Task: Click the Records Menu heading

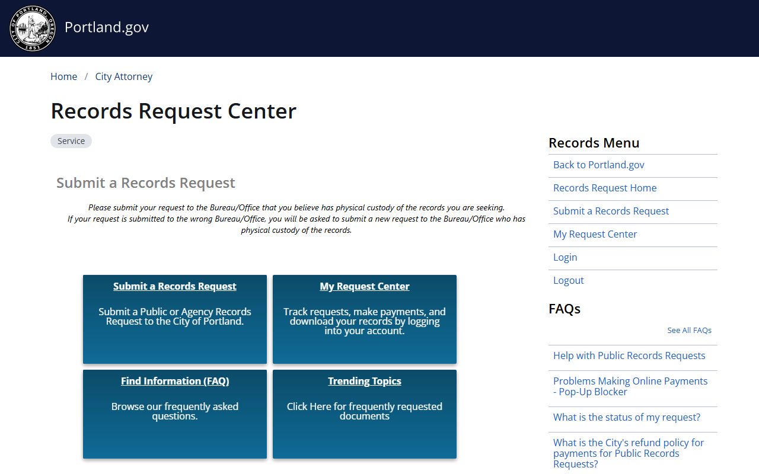Action: pyautogui.click(x=594, y=143)
